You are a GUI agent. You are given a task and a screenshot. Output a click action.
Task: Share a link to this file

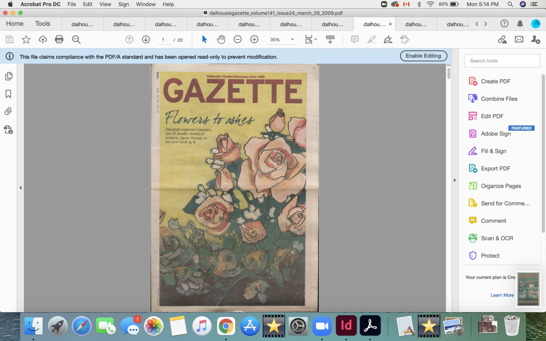(502, 39)
